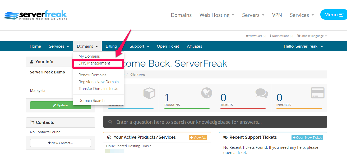This screenshot has height=154, width=347.
Task: Expand the Billing menu in client navbar
Action: tap(113, 46)
